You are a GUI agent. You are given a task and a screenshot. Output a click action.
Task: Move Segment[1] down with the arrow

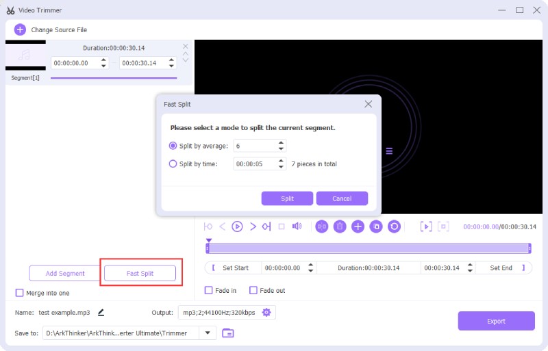coord(186,60)
